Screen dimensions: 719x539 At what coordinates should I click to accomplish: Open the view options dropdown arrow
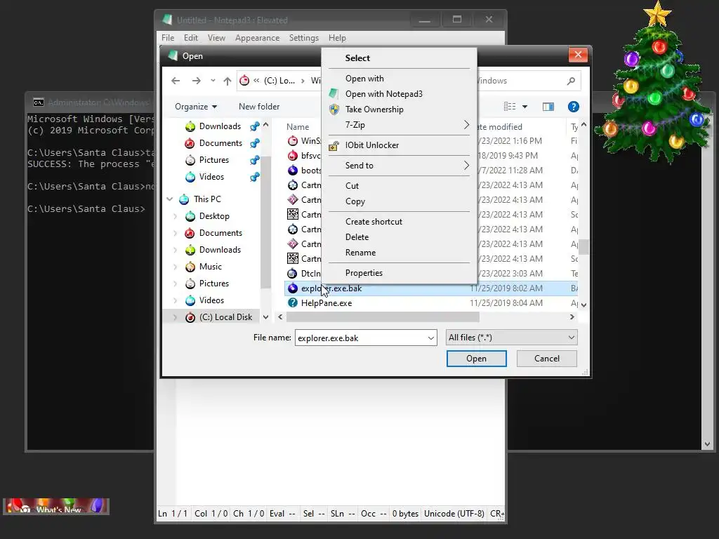click(x=525, y=107)
